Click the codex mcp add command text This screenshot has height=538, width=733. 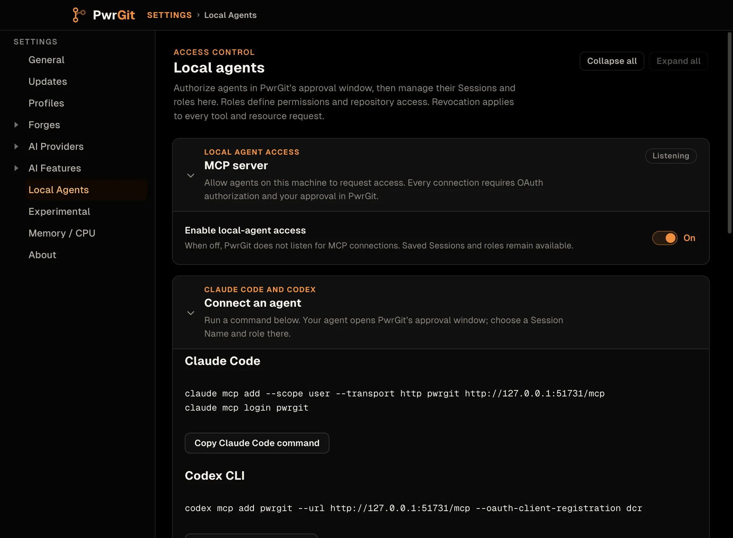(x=413, y=508)
